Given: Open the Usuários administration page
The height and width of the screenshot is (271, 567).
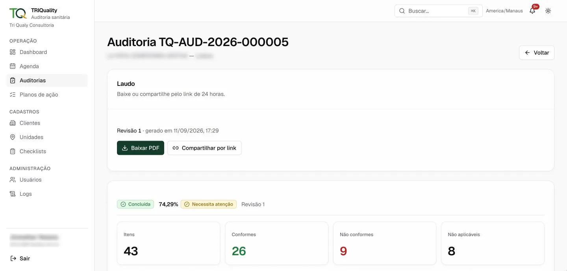Looking at the screenshot, I should click(47, 180).
